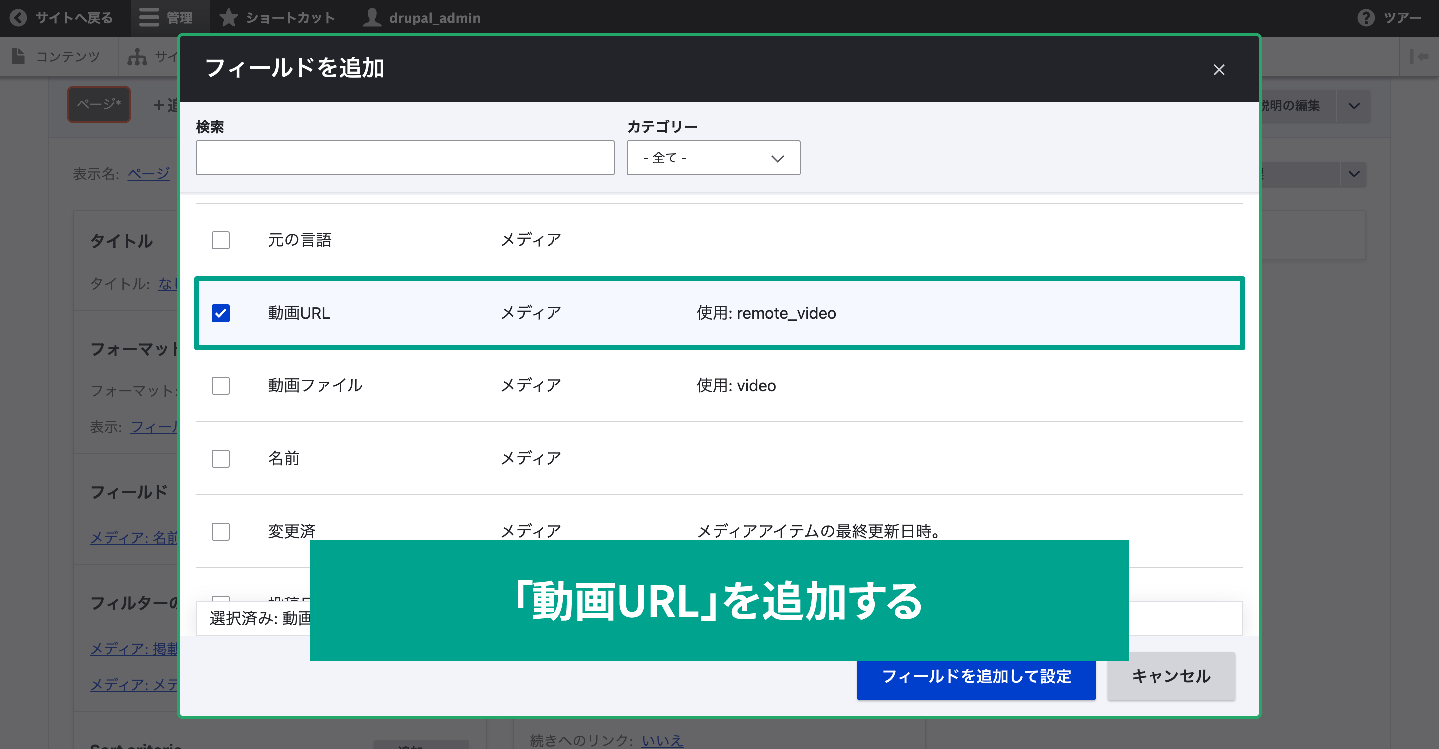Viewport: 1439px width, 749px height.
Task: Click the 検索 input field
Action: [x=404, y=158]
